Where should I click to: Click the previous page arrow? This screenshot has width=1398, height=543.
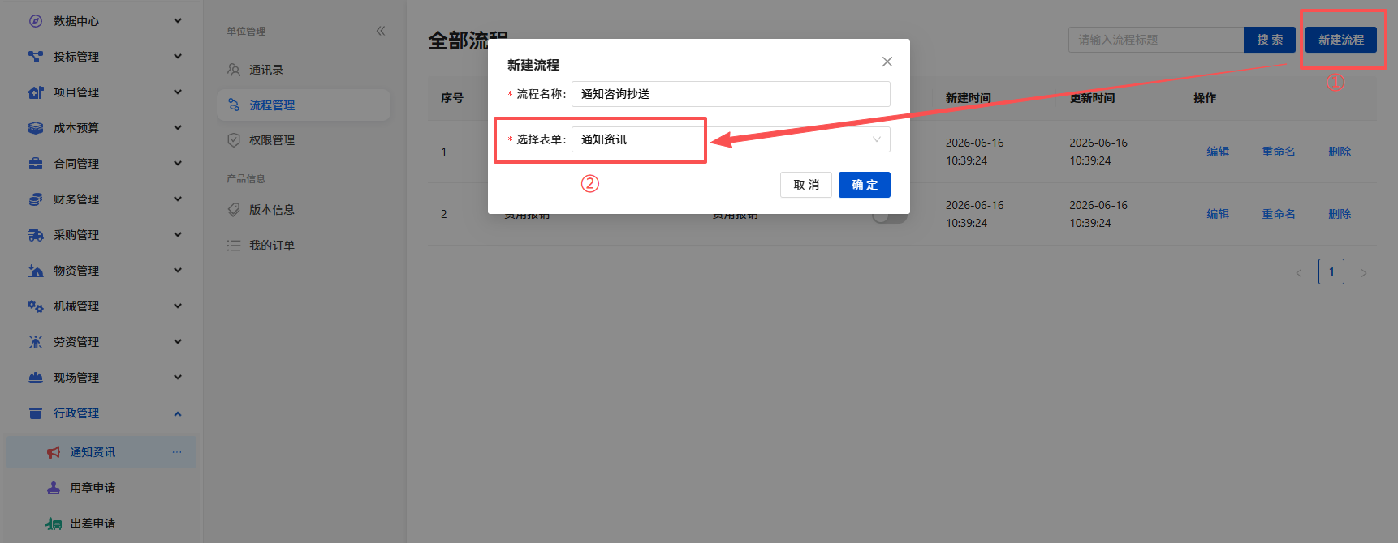point(1299,273)
